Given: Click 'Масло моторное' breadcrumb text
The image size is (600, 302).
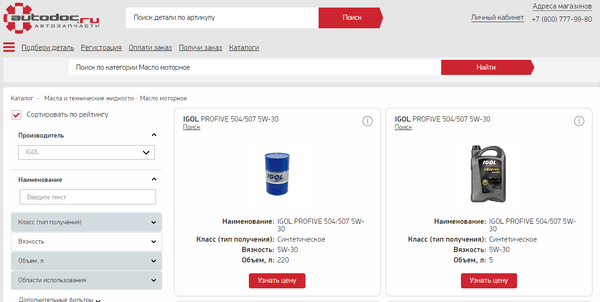Looking at the screenshot, I should click(x=164, y=98).
